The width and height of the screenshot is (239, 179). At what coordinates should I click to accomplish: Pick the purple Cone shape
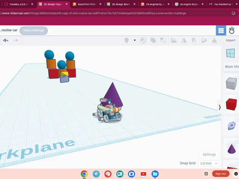pyautogui.click(x=232, y=149)
